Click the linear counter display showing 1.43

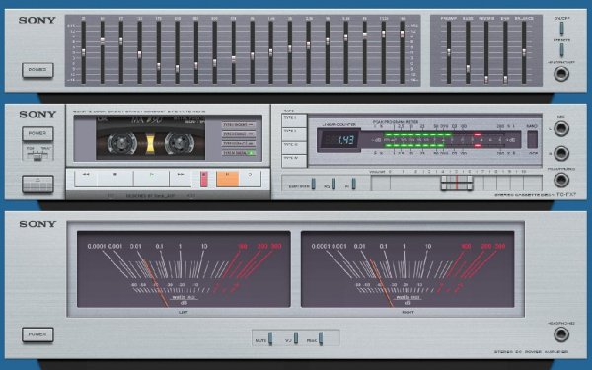pyautogui.click(x=339, y=140)
